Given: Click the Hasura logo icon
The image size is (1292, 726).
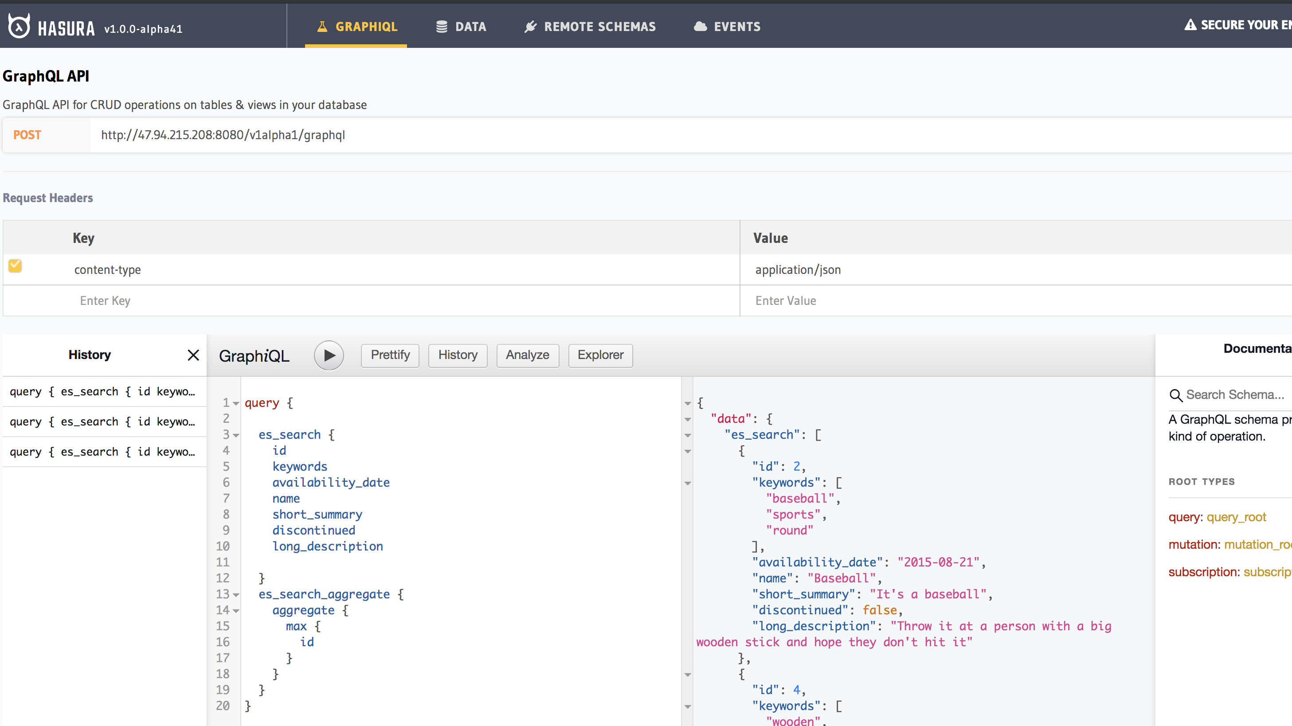Looking at the screenshot, I should click(20, 26).
